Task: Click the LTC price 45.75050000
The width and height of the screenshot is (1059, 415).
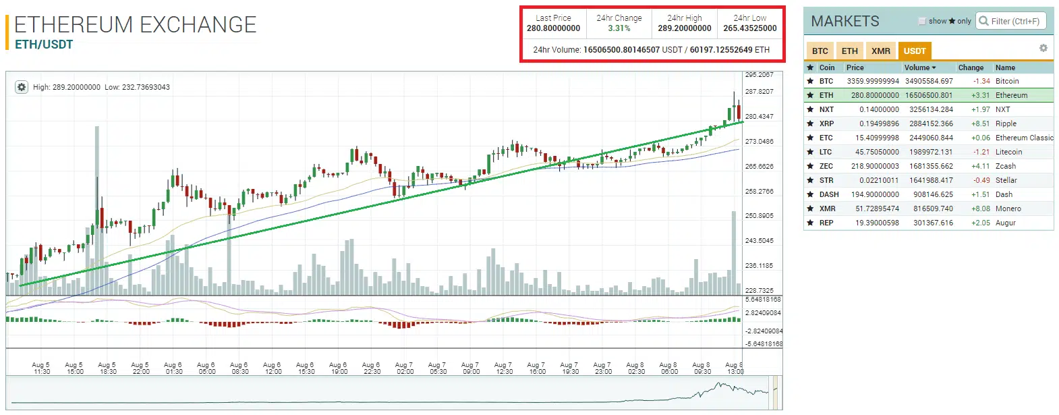Action: [877, 152]
